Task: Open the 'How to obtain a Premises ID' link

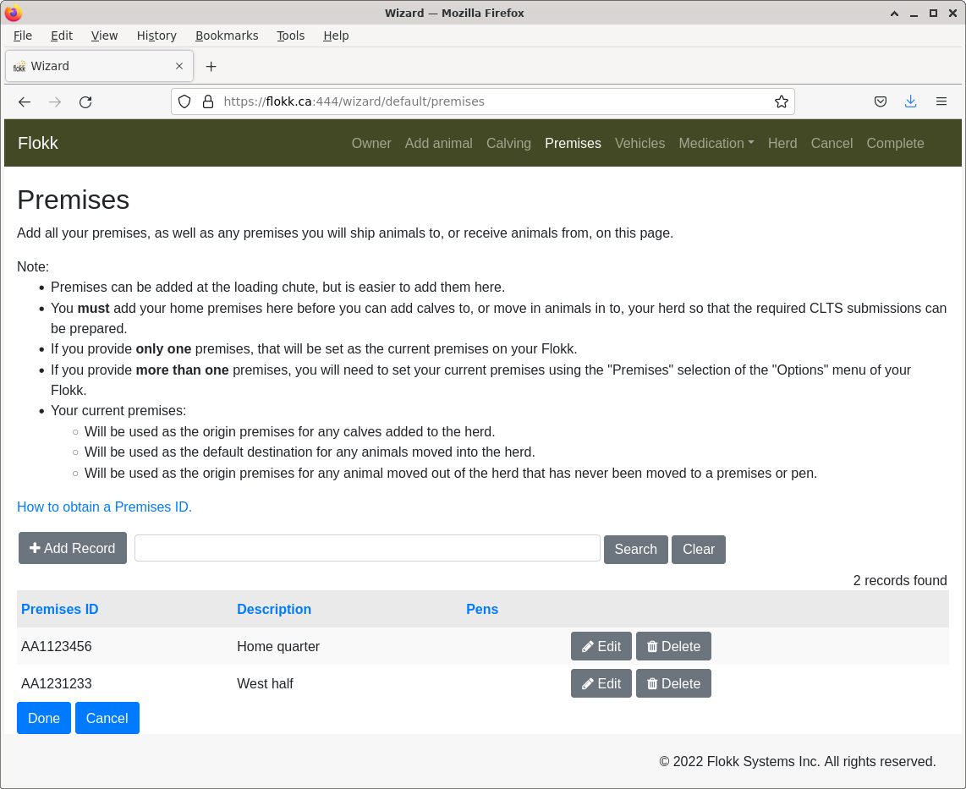Action: coord(104,507)
